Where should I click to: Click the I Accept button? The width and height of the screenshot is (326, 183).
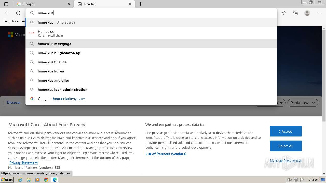coord(286,131)
